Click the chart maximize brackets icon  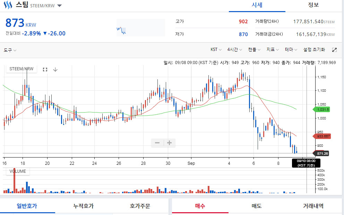click(x=45, y=69)
